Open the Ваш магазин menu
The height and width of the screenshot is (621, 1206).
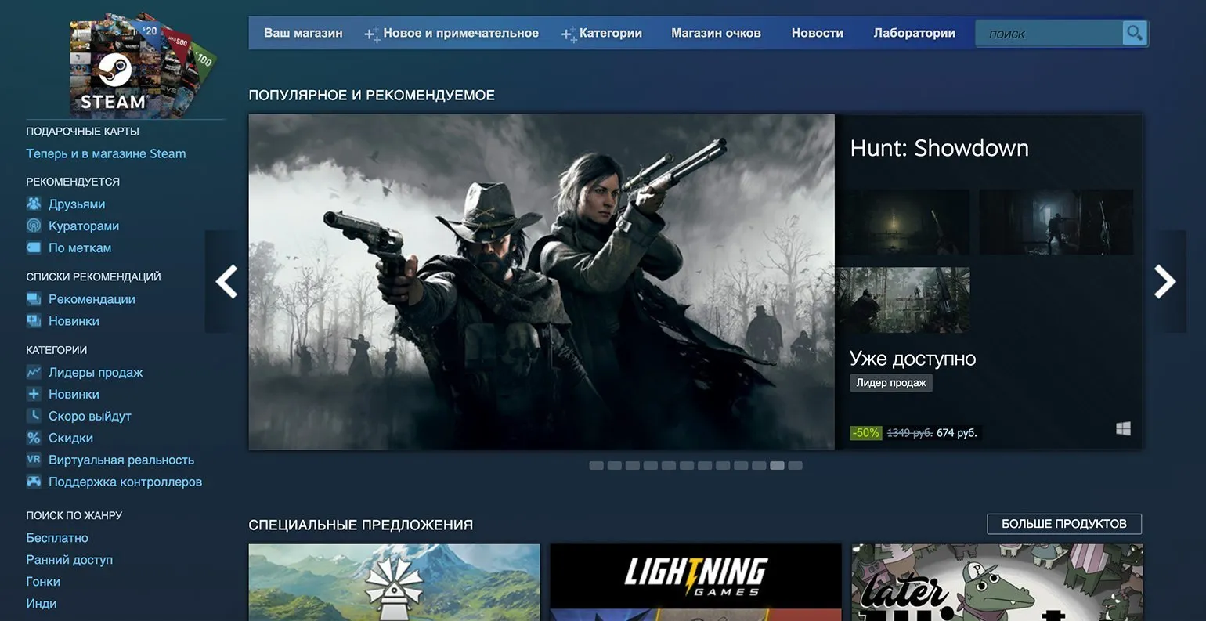click(x=303, y=33)
